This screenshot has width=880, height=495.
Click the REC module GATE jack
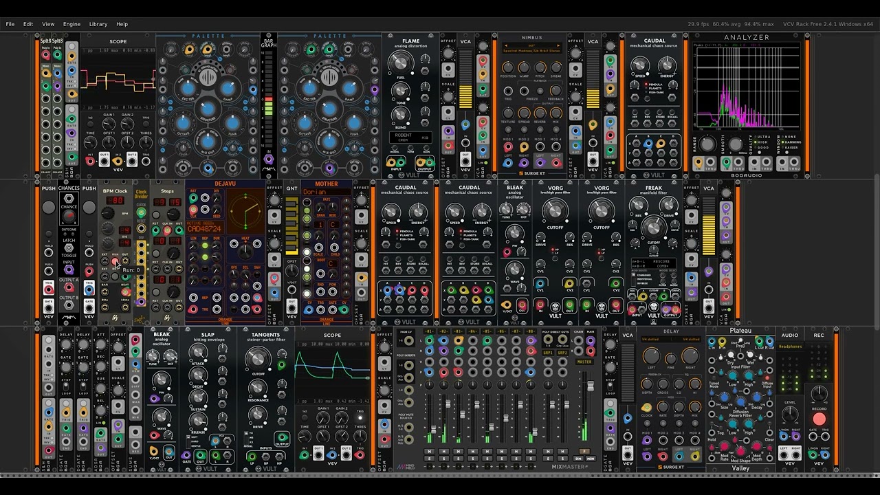(x=813, y=436)
